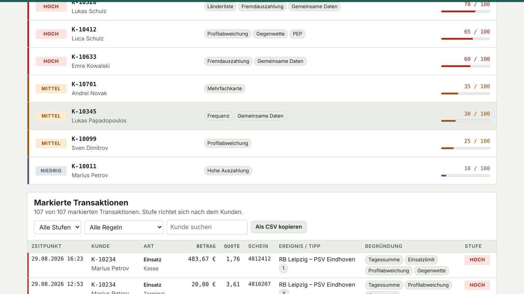Select the K-10701 Andrei Novak row
The image size is (524, 294).
(262, 89)
